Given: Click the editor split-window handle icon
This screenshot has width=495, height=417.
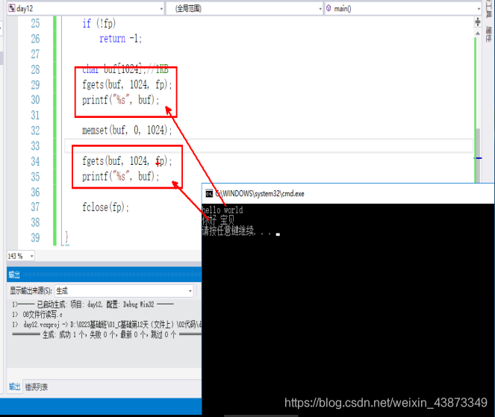Looking at the screenshot, I should [478, 22].
